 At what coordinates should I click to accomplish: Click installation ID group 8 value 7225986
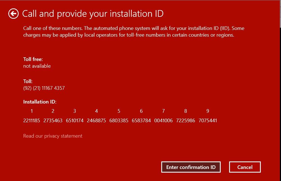click(x=185, y=121)
